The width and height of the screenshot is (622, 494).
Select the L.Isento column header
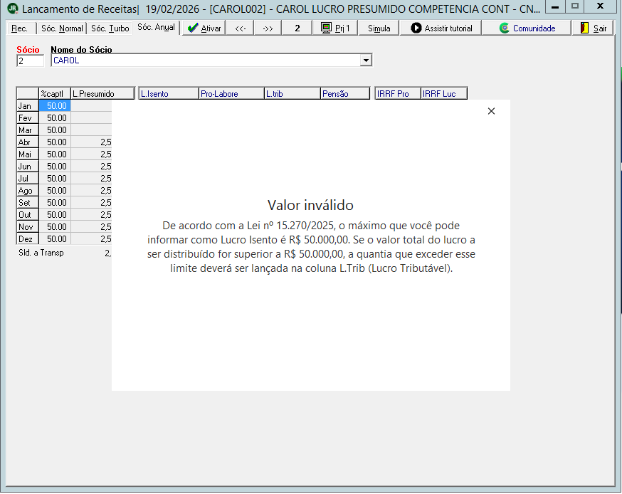[169, 94]
